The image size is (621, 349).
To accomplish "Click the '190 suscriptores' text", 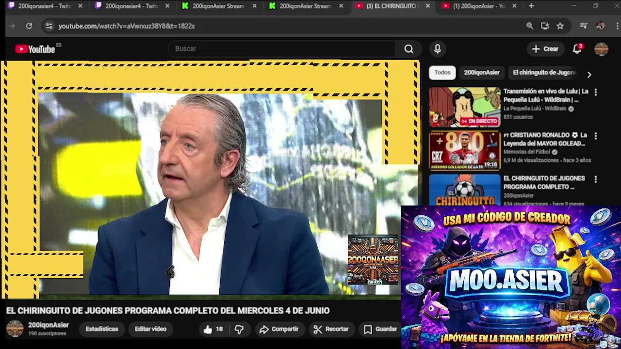I will (47, 334).
